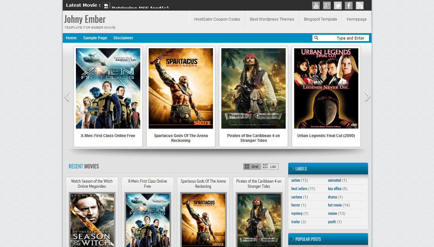This screenshot has height=247, width=434.
Task: Filter by the horror label
Action: [x=296, y=205]
